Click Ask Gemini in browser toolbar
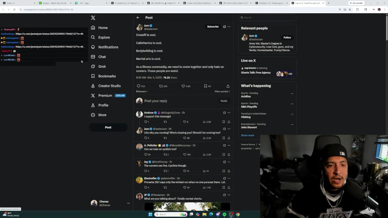The width and height of the screenshot is (388, 218). 356,3
